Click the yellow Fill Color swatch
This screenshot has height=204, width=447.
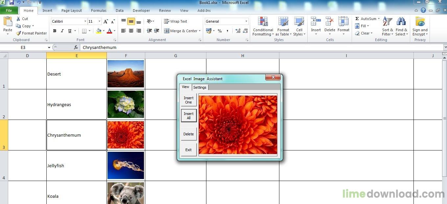pyautogui.click(x=99, y=31)
